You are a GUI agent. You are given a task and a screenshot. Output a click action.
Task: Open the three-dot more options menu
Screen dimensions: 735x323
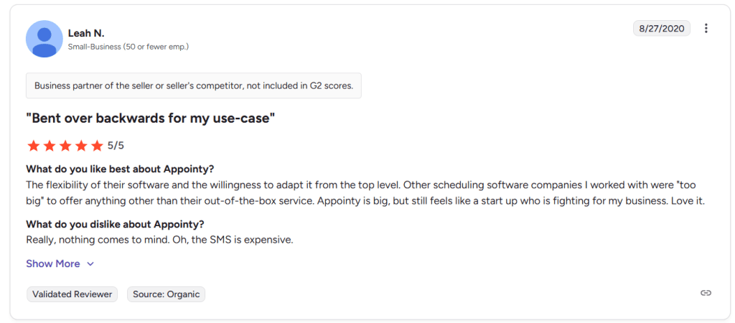point(706,29)
